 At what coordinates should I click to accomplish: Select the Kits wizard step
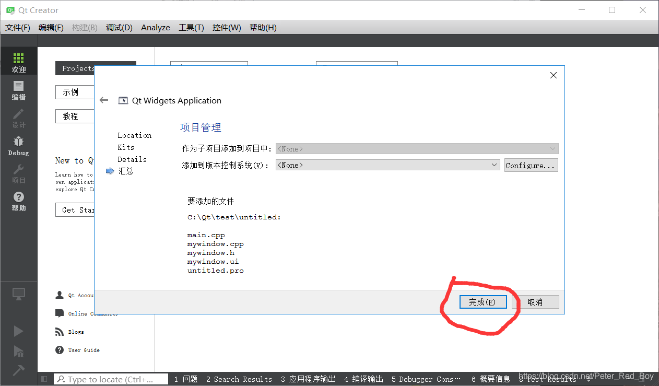(126, 147)
